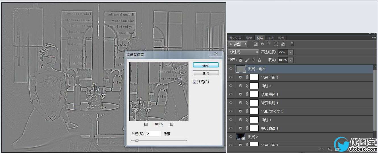Click the opacity 75% value field
This screenshot has height=153, width=378.
(x=283, y=52)
